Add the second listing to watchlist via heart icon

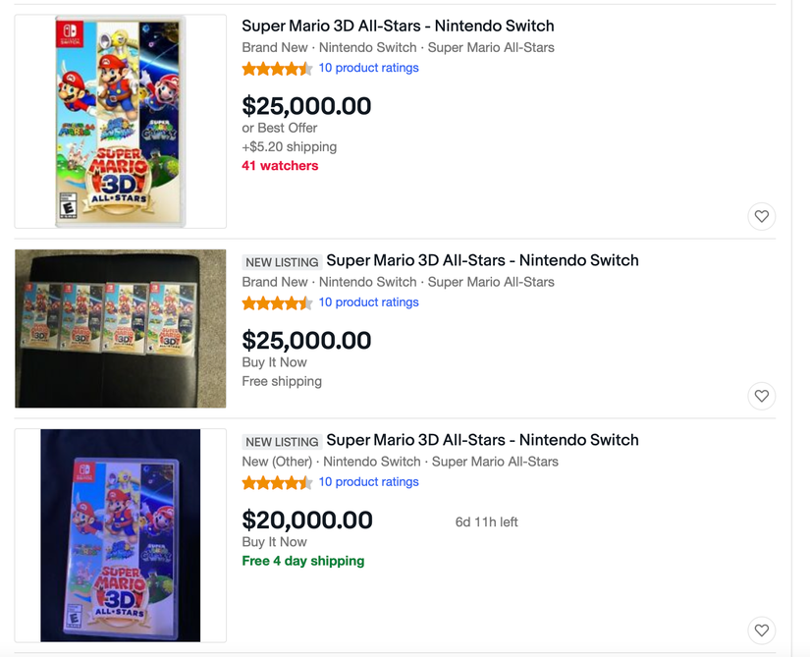coord(762,396)
